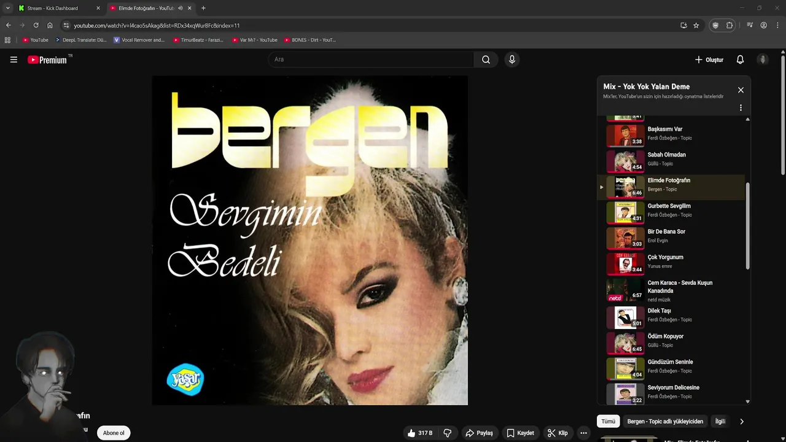786x442 pixels.
Task: Bookmark this page with star icon
Action: coord(696,25)
